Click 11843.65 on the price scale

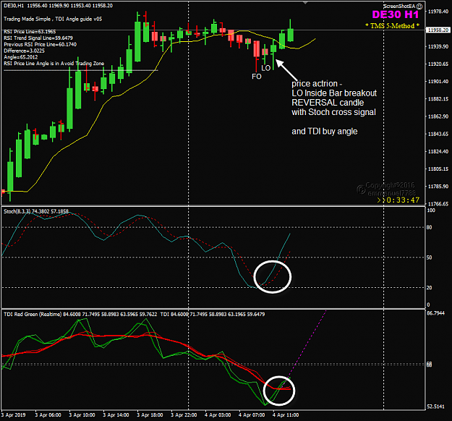pyautogui.click(x=438, y=134)
